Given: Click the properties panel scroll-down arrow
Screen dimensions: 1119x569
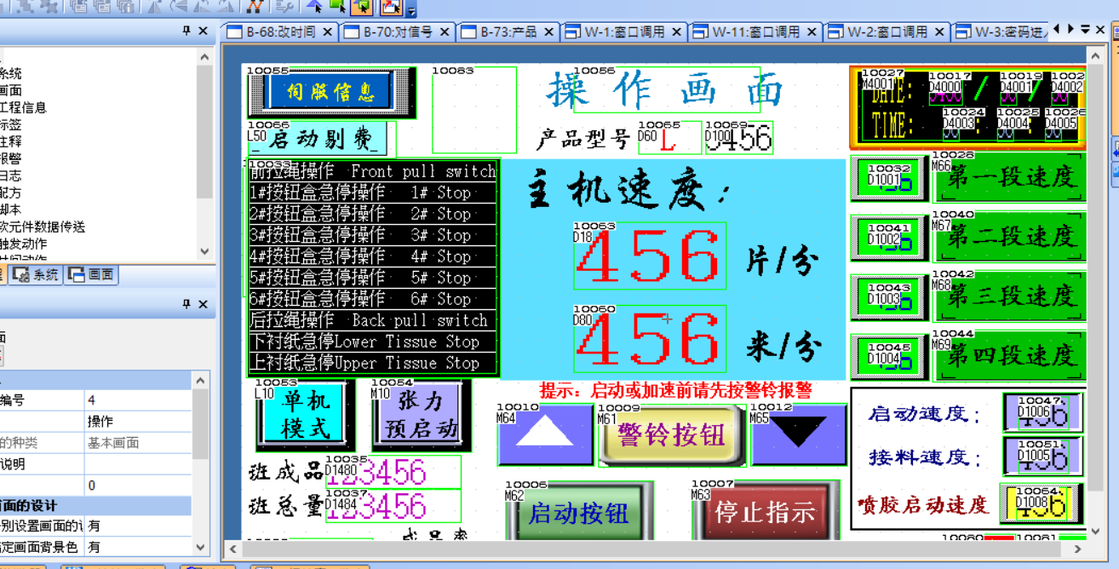Looking at the screenshot, I should pos(201,548).
